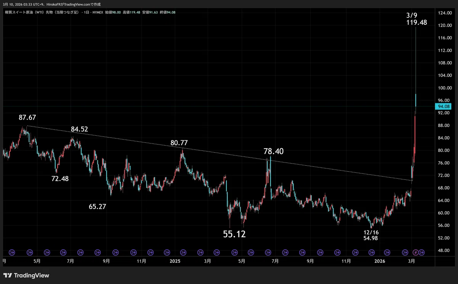
Task: Click 108.00 on the price axis
Action: [444, 63]
